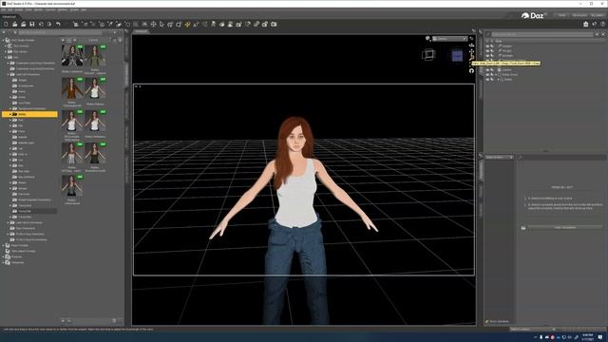Toggle eye visibility of second Scene item

[x=487, y=50]
